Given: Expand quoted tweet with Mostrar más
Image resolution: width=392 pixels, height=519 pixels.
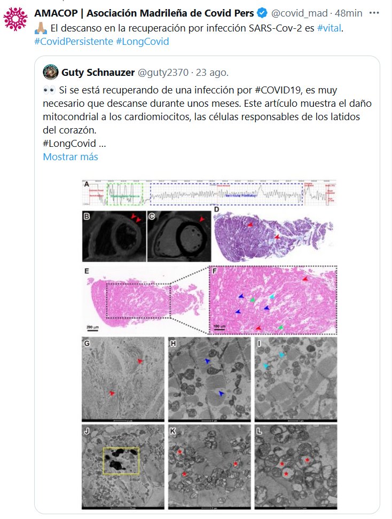Looking at the screenshot, I should pos(70,157).
